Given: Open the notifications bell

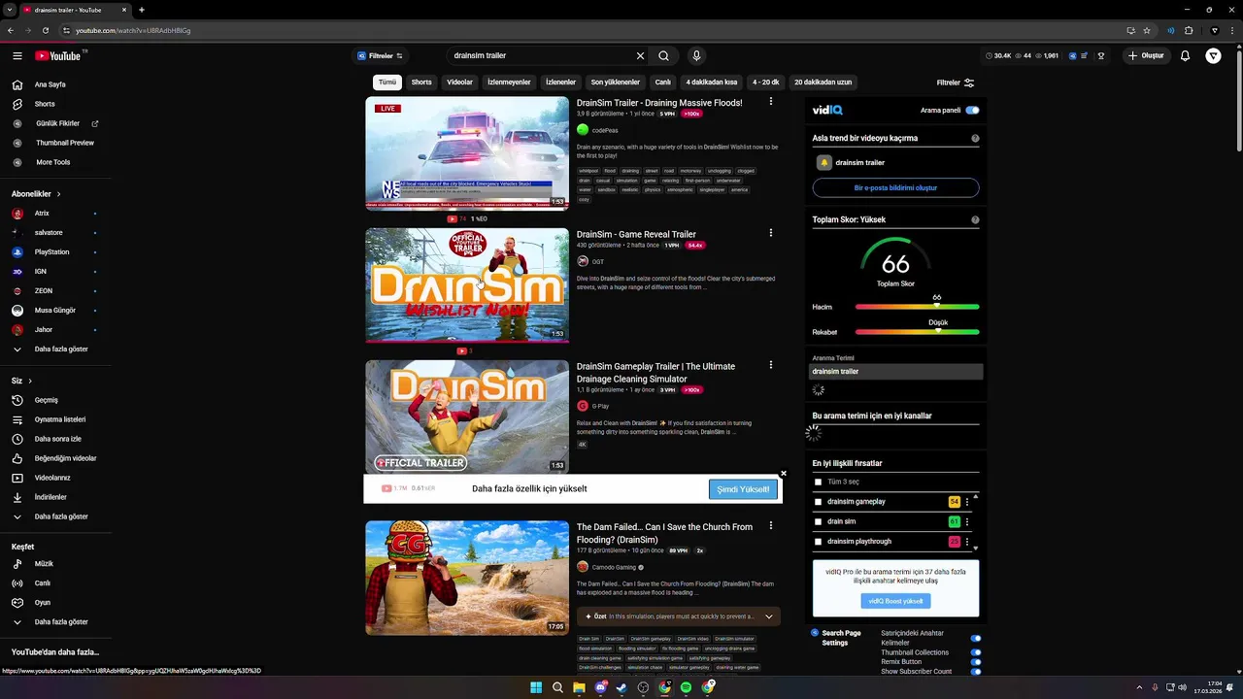Looking at the screenshot, I should [1185, 56].
